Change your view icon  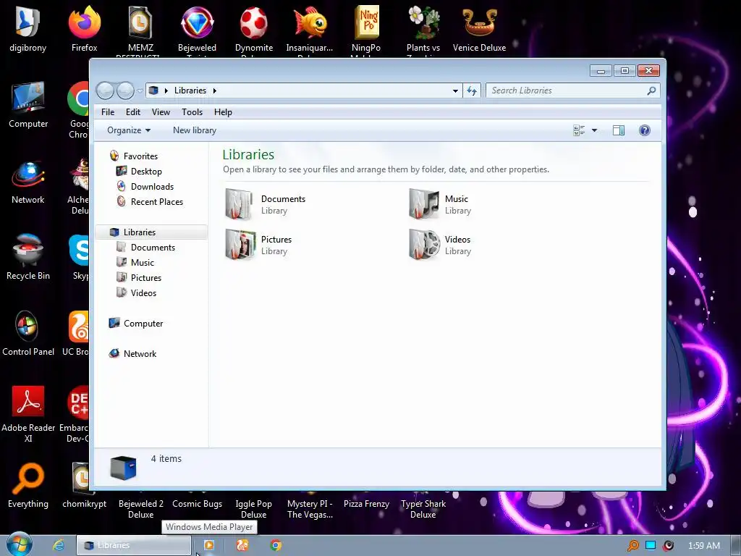pyautogui.click(x=578, y=130)
